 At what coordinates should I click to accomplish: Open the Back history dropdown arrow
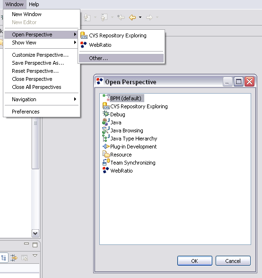140,17
